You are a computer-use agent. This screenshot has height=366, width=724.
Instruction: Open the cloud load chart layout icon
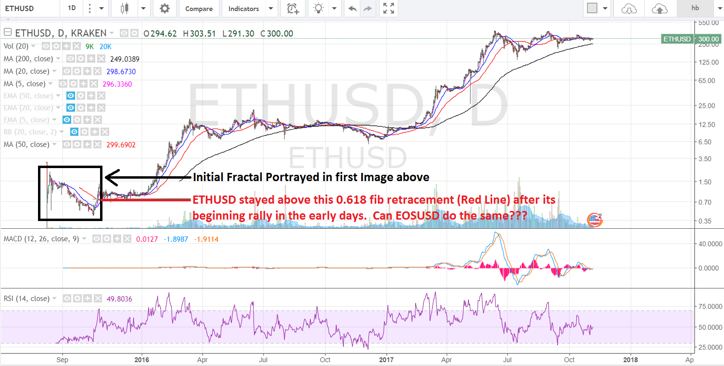[x=629, y=9]
